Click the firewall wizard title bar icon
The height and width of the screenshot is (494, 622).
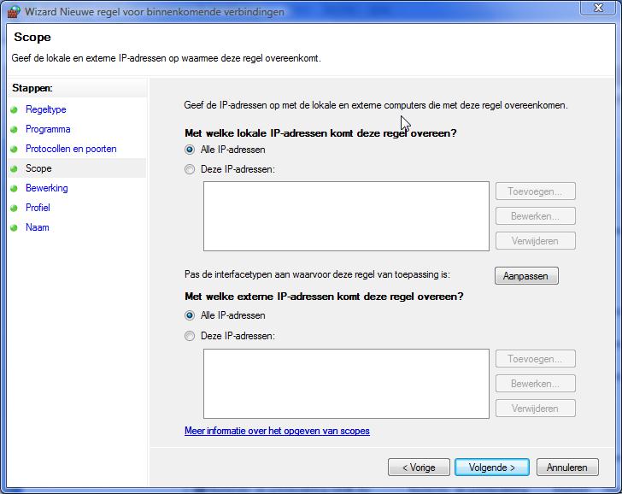point(14,11)
